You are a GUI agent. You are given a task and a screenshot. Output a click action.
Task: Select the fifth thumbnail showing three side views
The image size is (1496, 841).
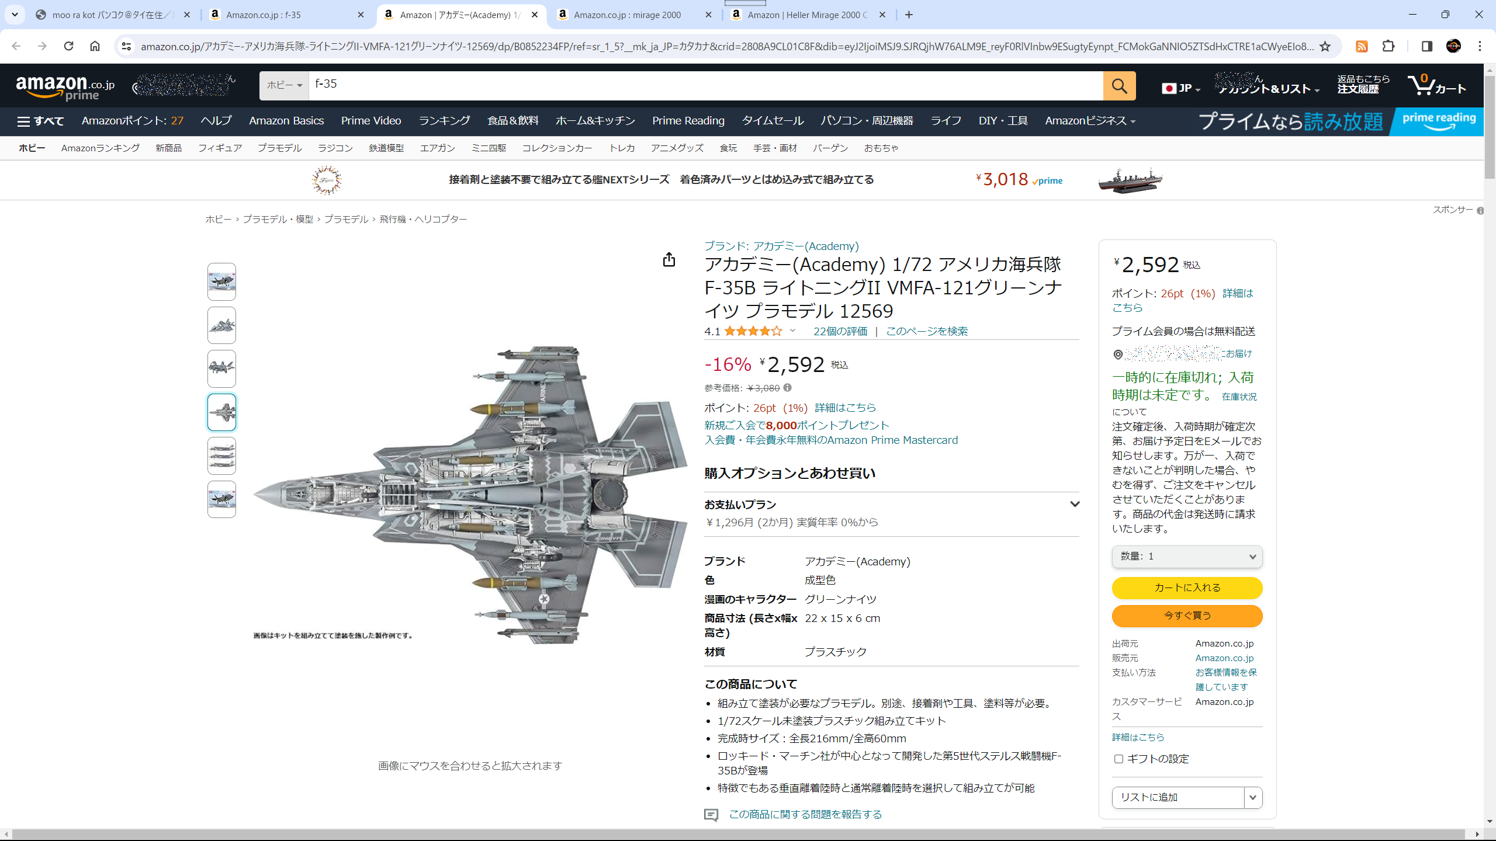tap(221, 456)
